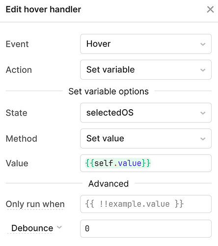Viewport: 218px width, 246px height.
Task: Click the chevron arrow in the Event field
Action: (x=203, y=44)
